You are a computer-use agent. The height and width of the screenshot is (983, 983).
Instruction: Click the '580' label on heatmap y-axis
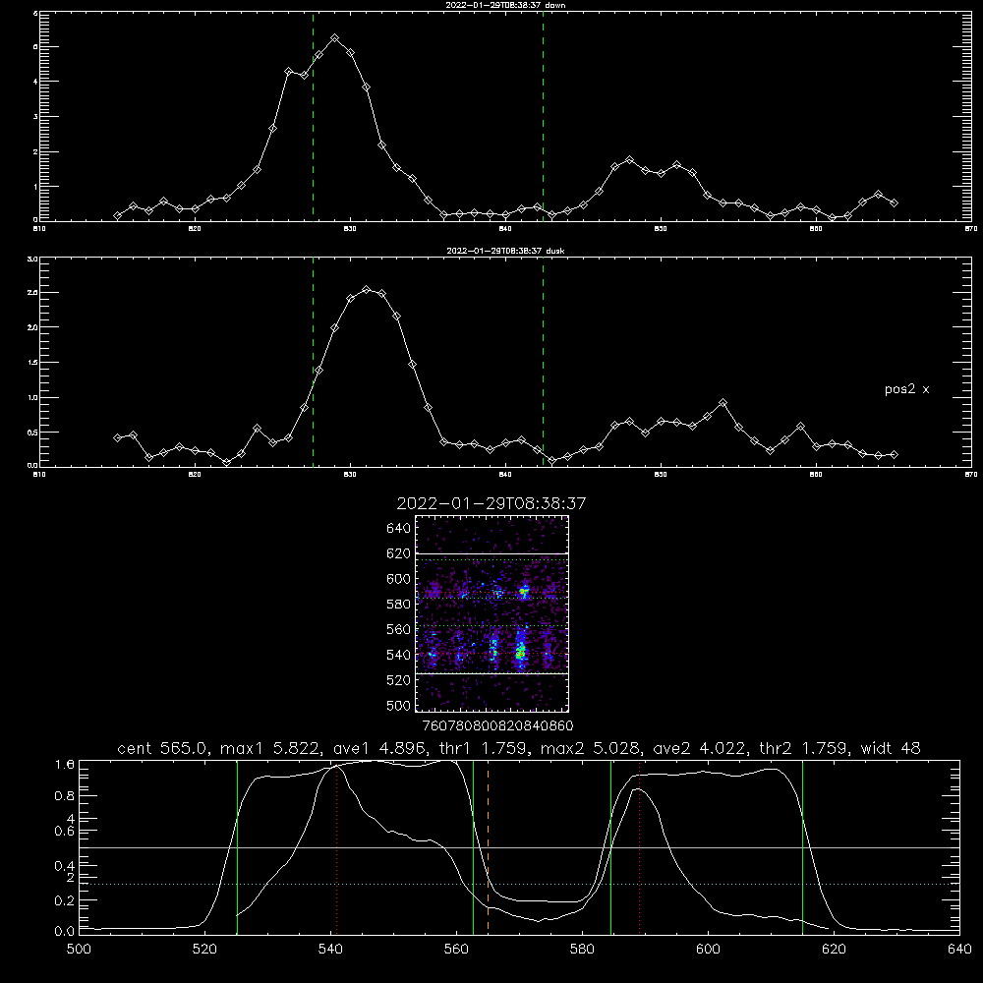point(399,605)
